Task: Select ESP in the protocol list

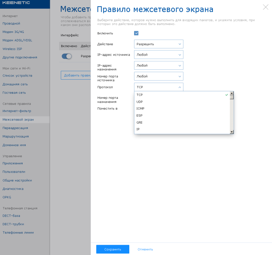Action: tap(182, 115)
